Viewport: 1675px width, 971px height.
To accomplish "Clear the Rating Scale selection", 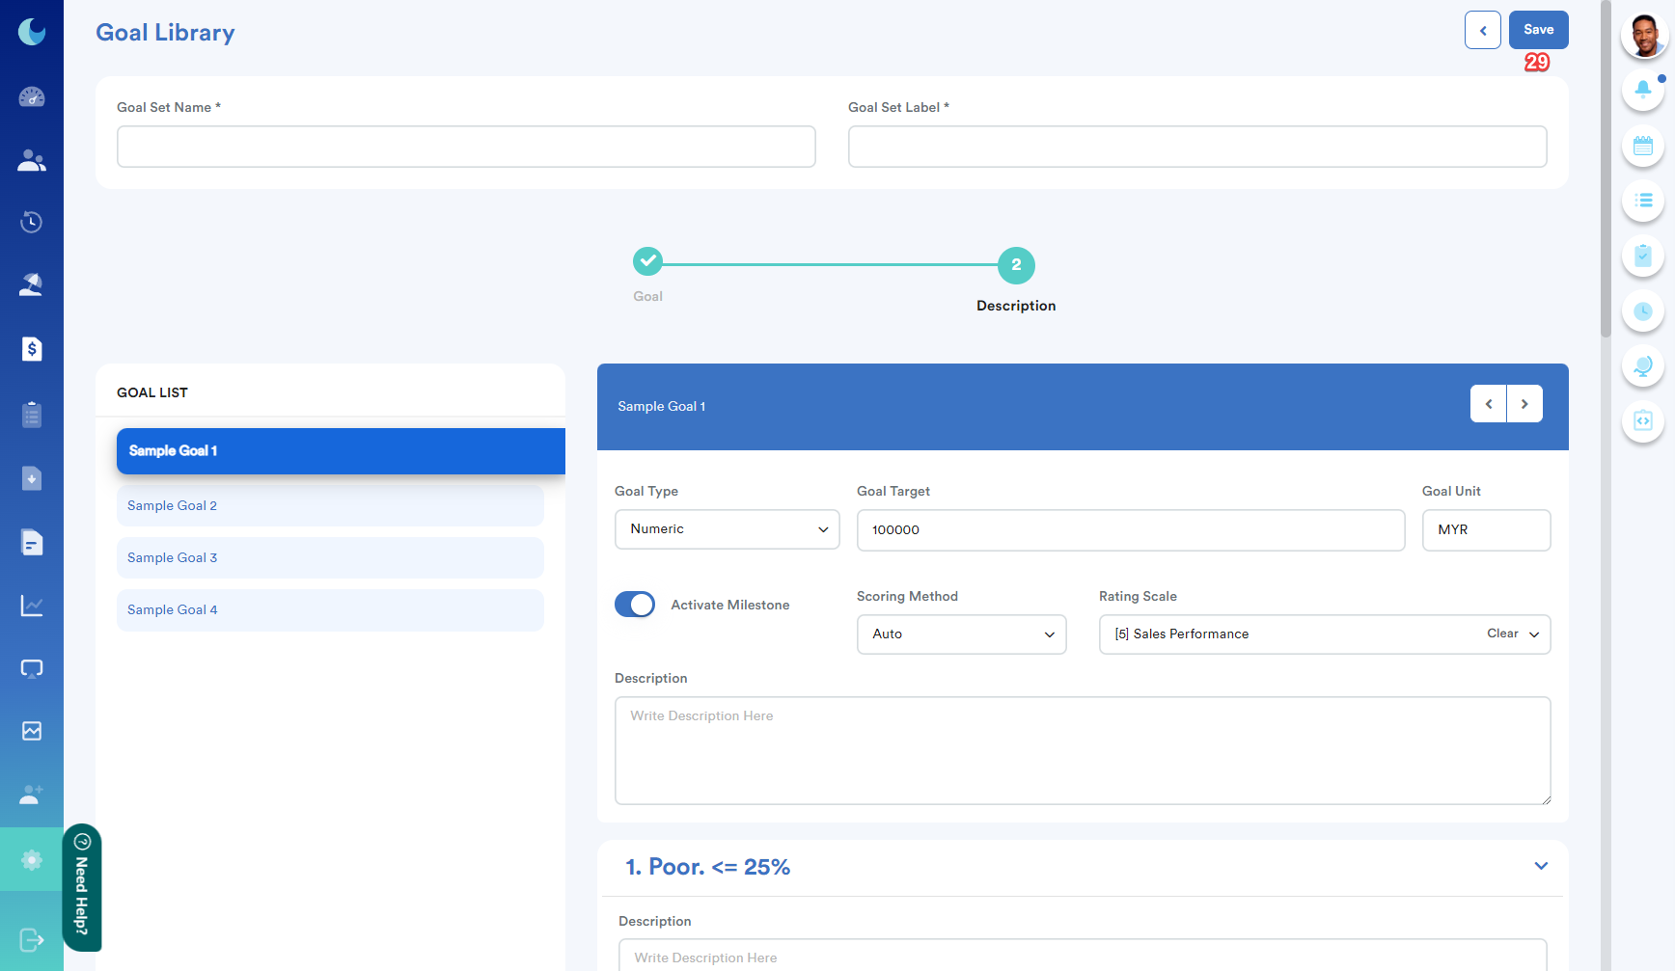I will (x=1502, y=634).
